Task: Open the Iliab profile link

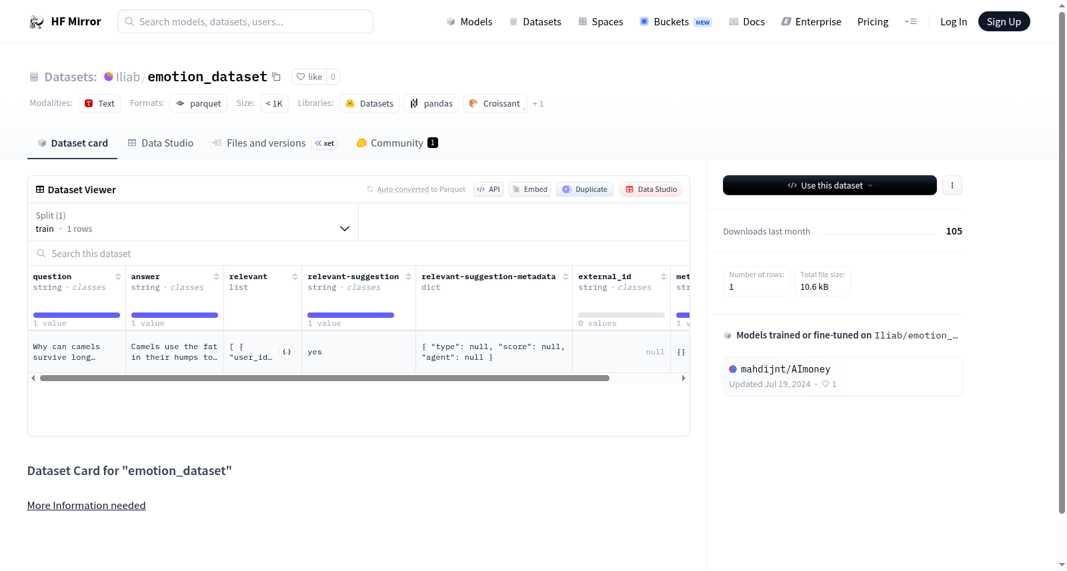Action: coord(128,77)
